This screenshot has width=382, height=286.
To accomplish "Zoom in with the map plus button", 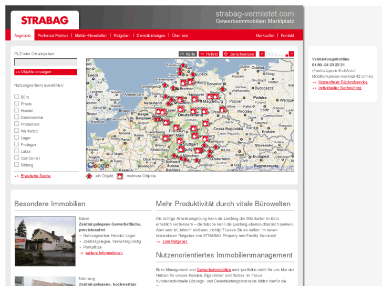I will 262,54.
